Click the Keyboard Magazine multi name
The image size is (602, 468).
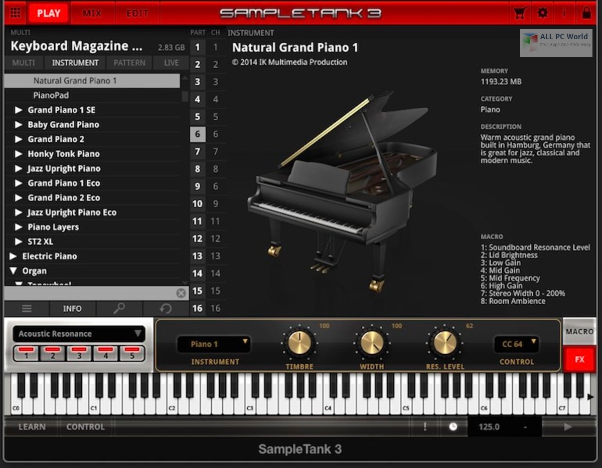[76, 46]
